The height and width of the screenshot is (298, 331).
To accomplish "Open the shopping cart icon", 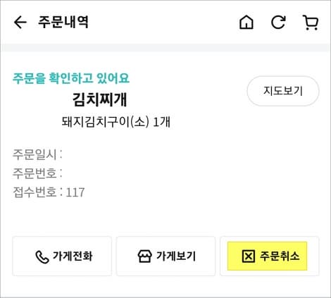I will [311, 23].
